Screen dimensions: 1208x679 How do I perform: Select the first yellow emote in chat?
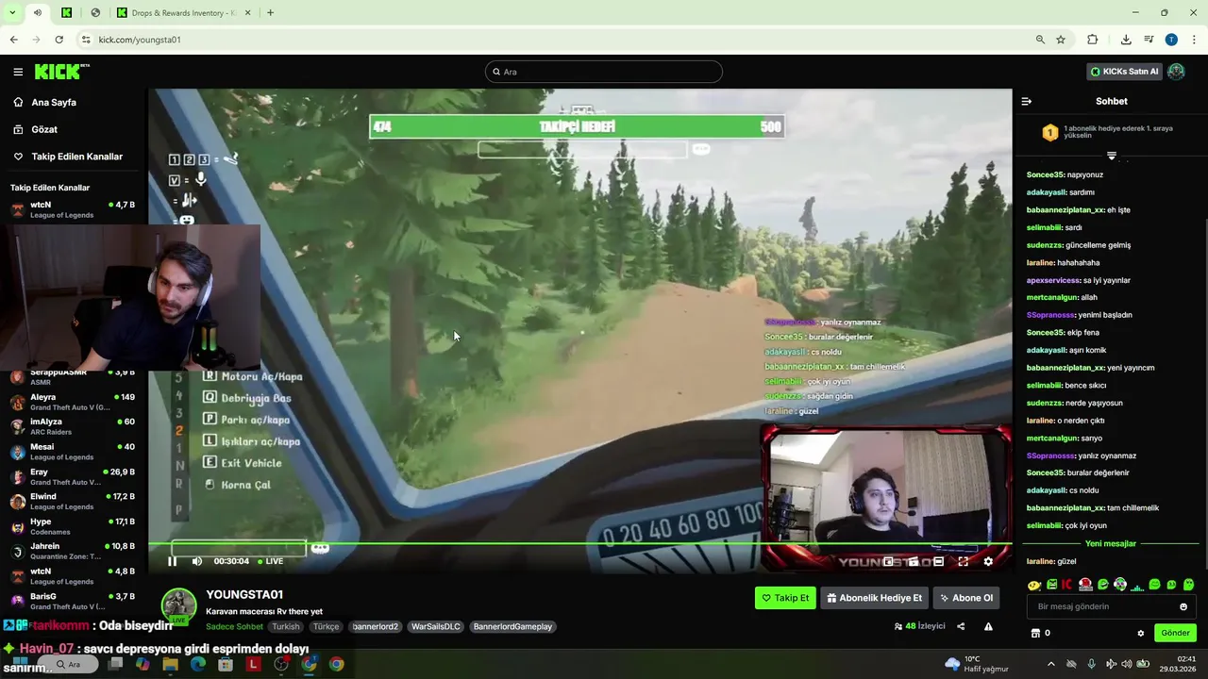(x=1034, y=585)
